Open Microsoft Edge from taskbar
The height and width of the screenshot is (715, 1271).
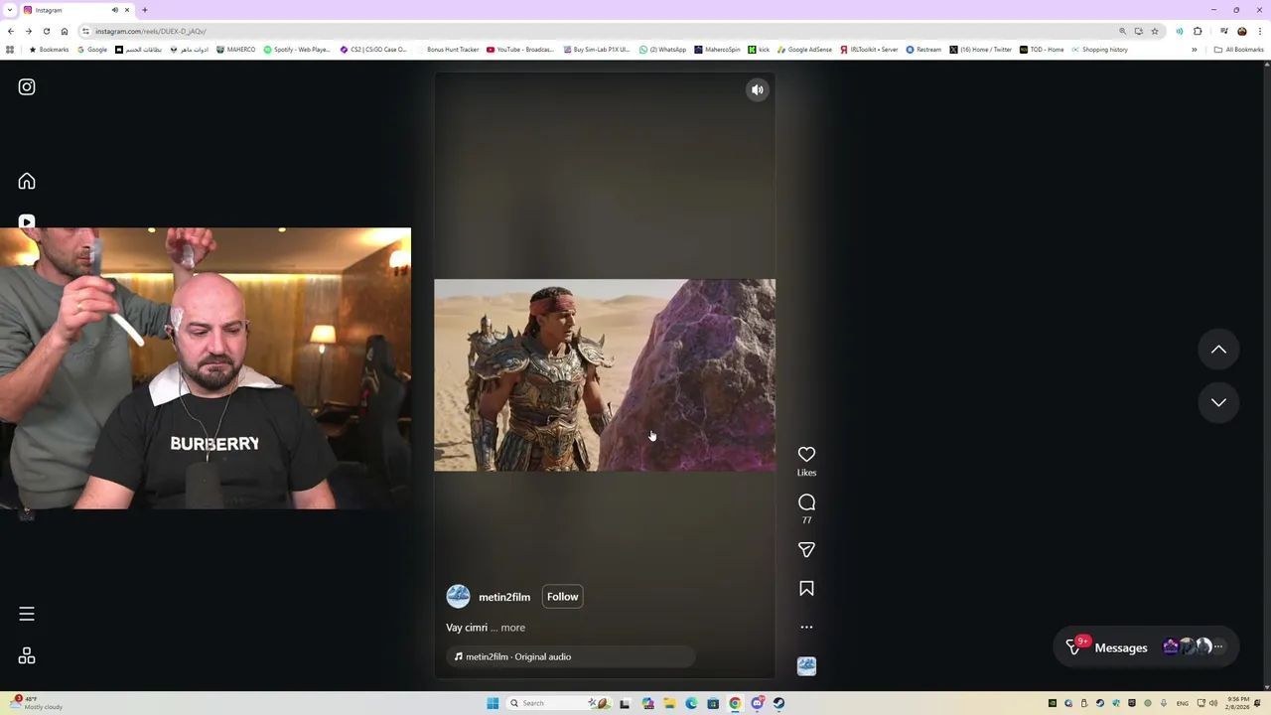(691, 703)
